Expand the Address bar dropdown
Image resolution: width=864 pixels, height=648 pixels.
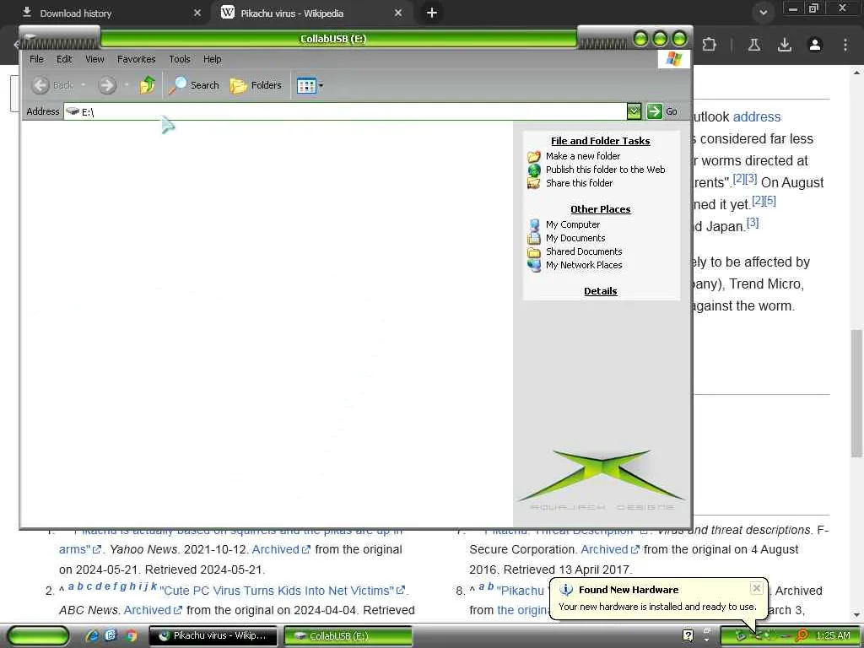pyautogui.click(x=634, y=111)
